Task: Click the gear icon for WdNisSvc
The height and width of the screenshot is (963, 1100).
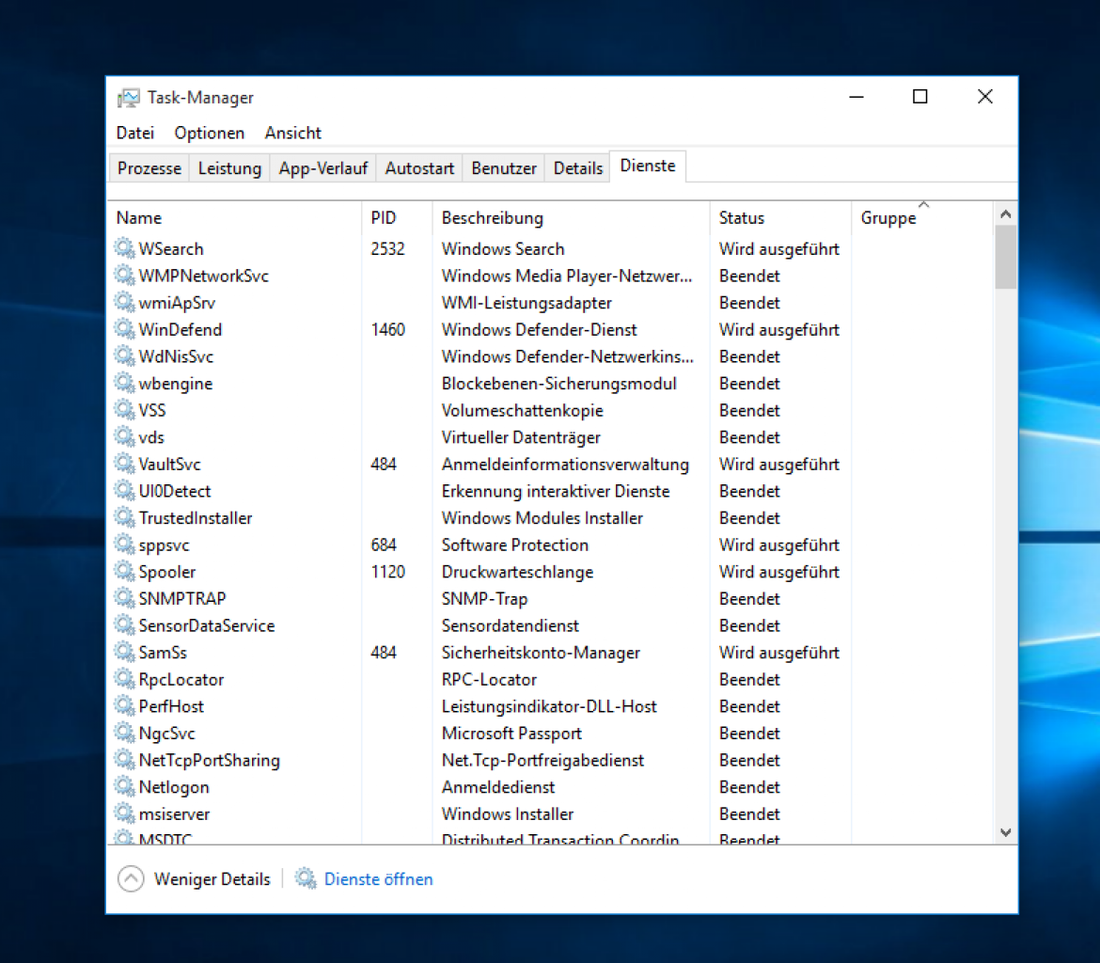Action: (x=124, y=355)
